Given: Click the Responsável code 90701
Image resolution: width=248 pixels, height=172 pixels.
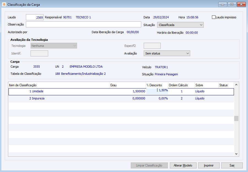Looking at the screenshot, I should tap(67, 17).
